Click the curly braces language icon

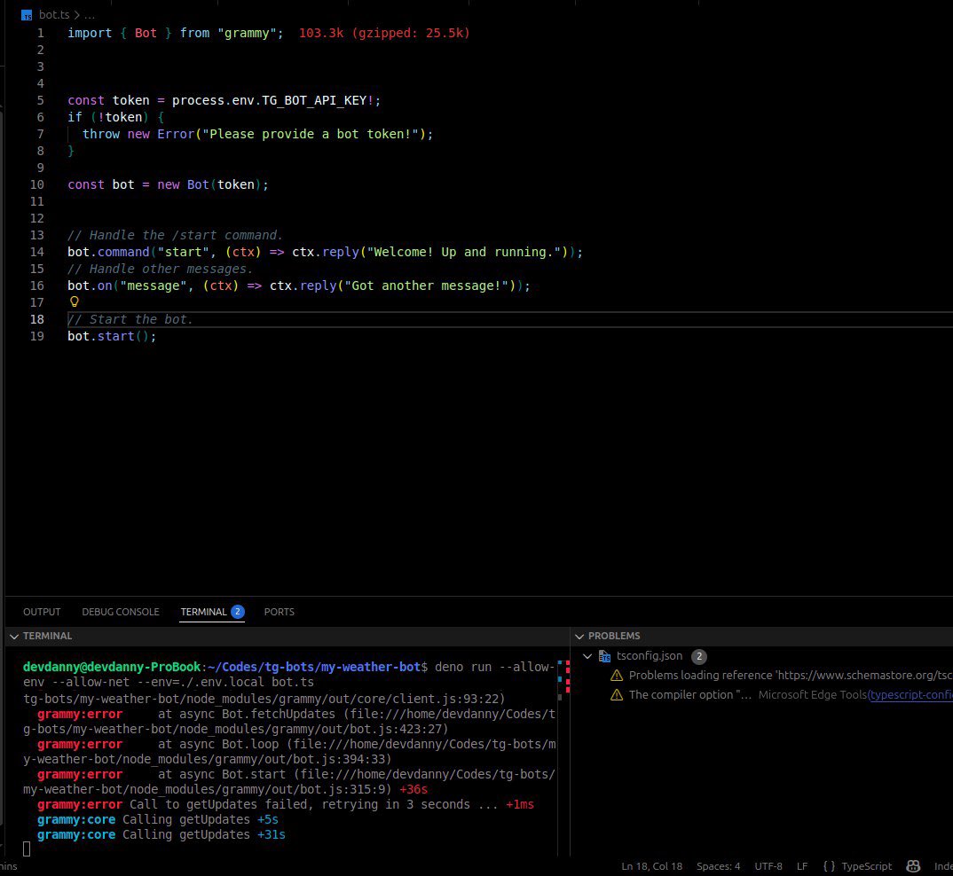[829, 866]
